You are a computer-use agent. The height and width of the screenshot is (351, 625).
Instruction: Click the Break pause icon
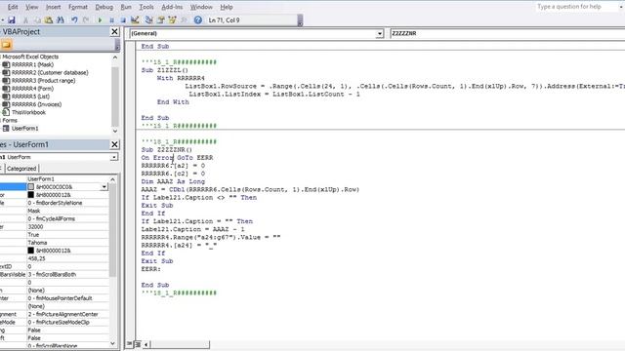coord(111,19)
